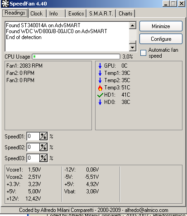This screenshot has width=187, height=216.
Task: Enable the Automatic fan speed checkbox
Action: (x=143, y=53)
